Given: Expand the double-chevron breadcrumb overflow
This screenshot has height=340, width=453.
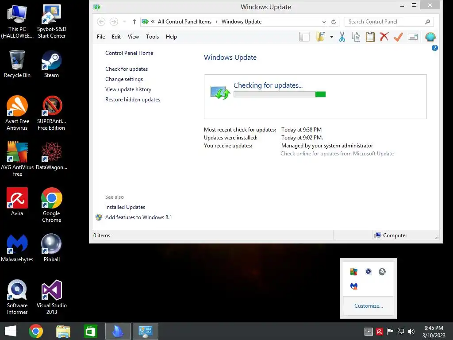Looking at the screenshot, I should coord(153,21).
